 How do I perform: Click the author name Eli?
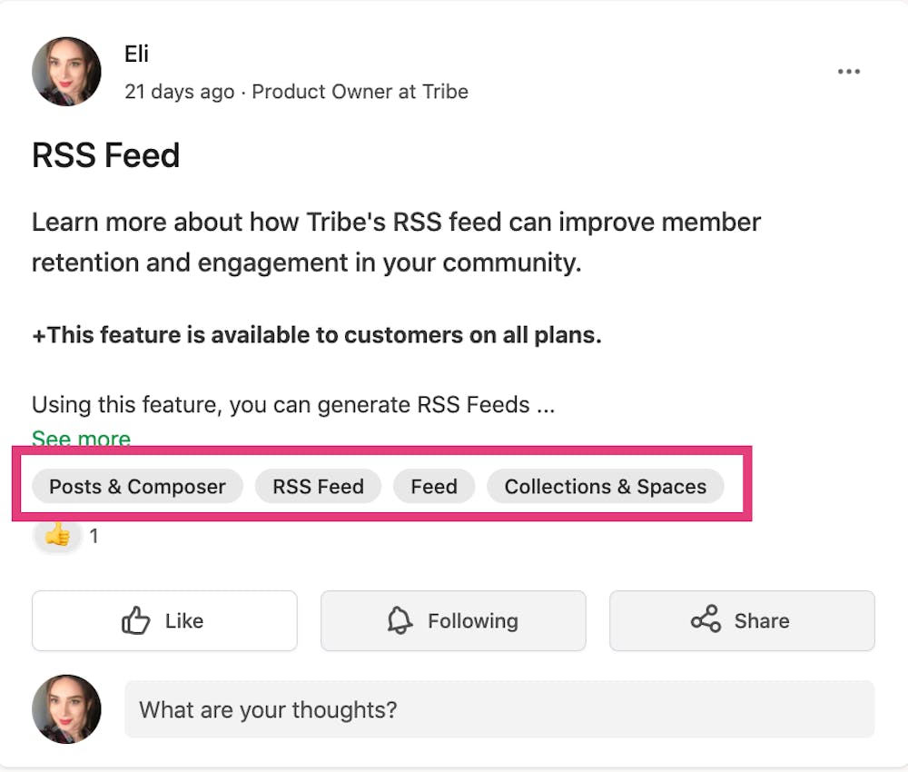pos(136,54)
